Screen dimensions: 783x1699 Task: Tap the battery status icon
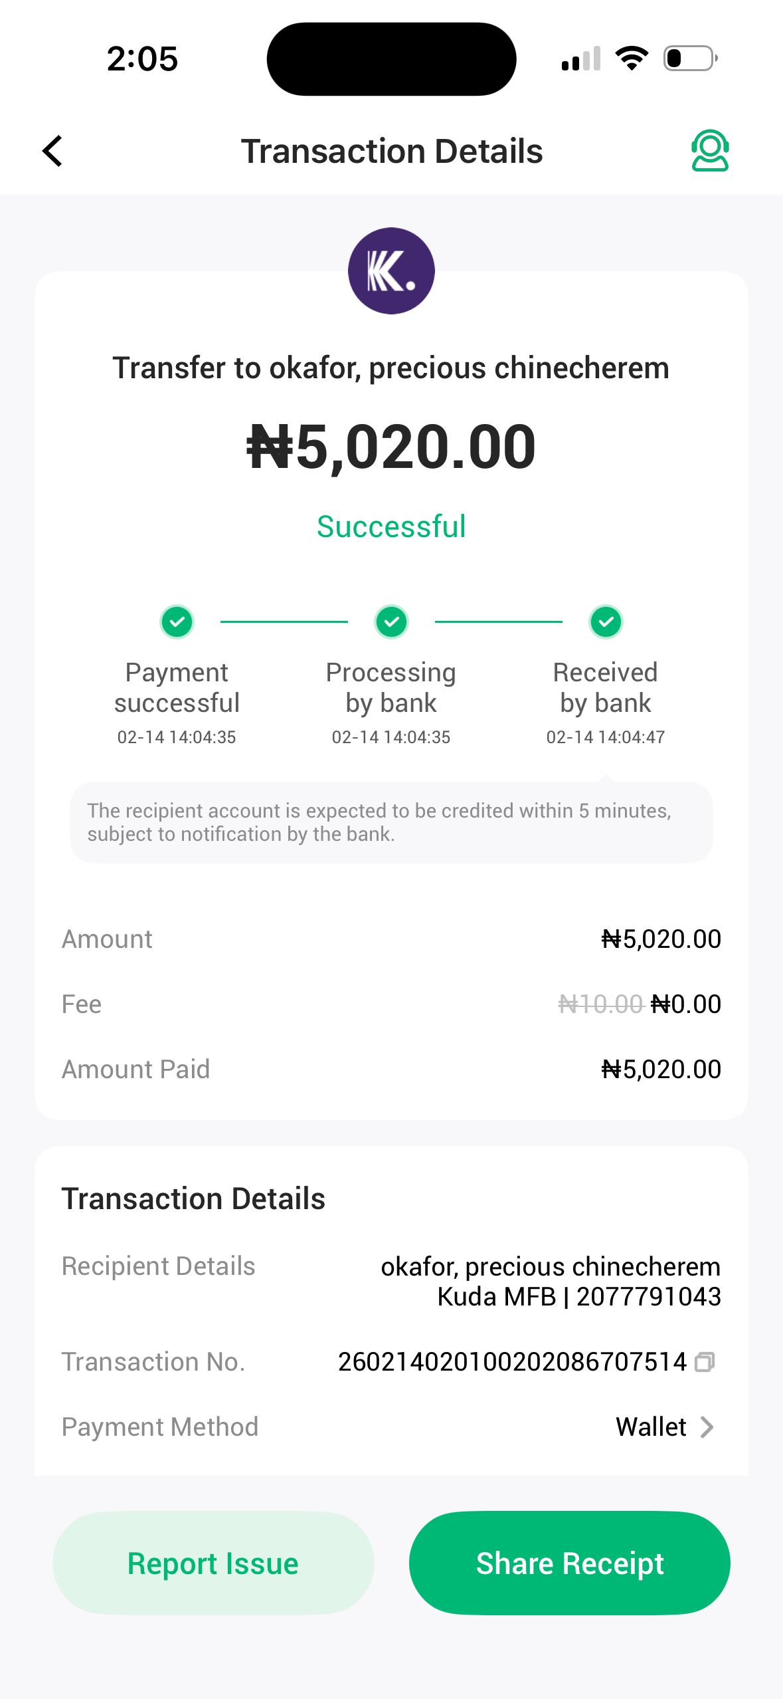[690, 58]
